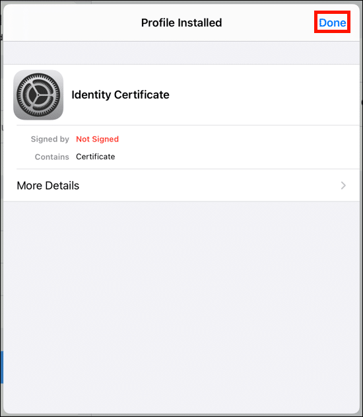Viewport: 363px width, 417px height.
Task: Click the gray spacer above Identity Certificate
Action: pos(181,53)
